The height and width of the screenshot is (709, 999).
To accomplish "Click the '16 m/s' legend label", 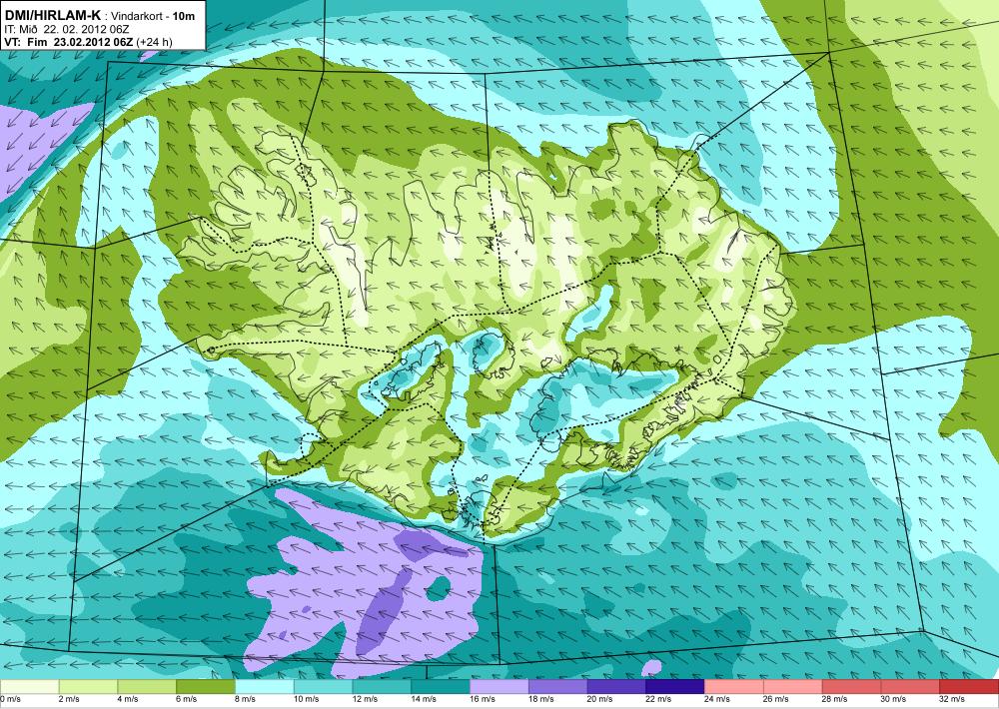I will 483,699.
